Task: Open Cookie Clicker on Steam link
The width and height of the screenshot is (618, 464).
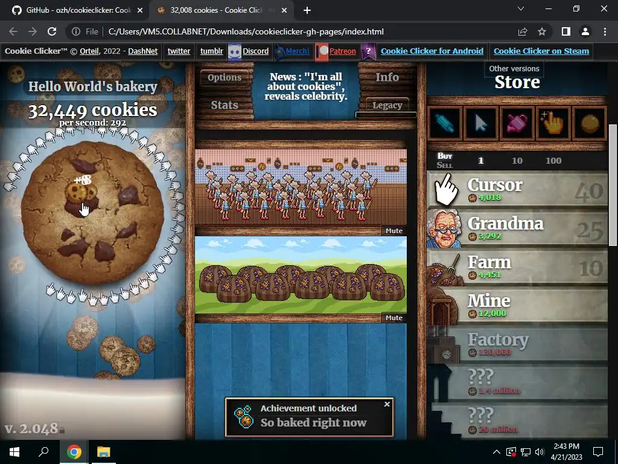Action: [x=541, y=51]
